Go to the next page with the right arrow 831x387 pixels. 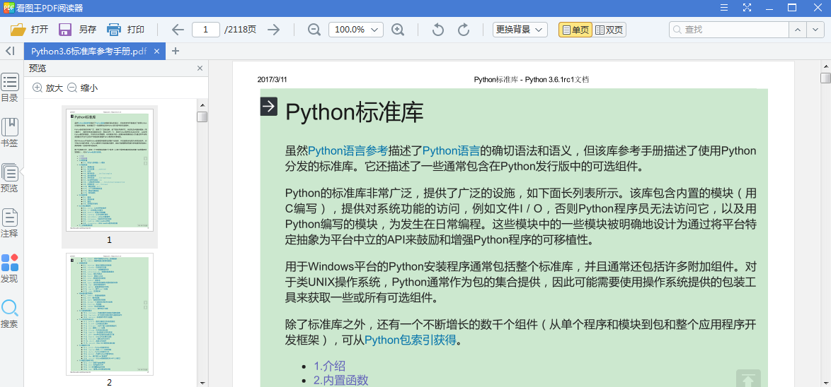[273, 30]
